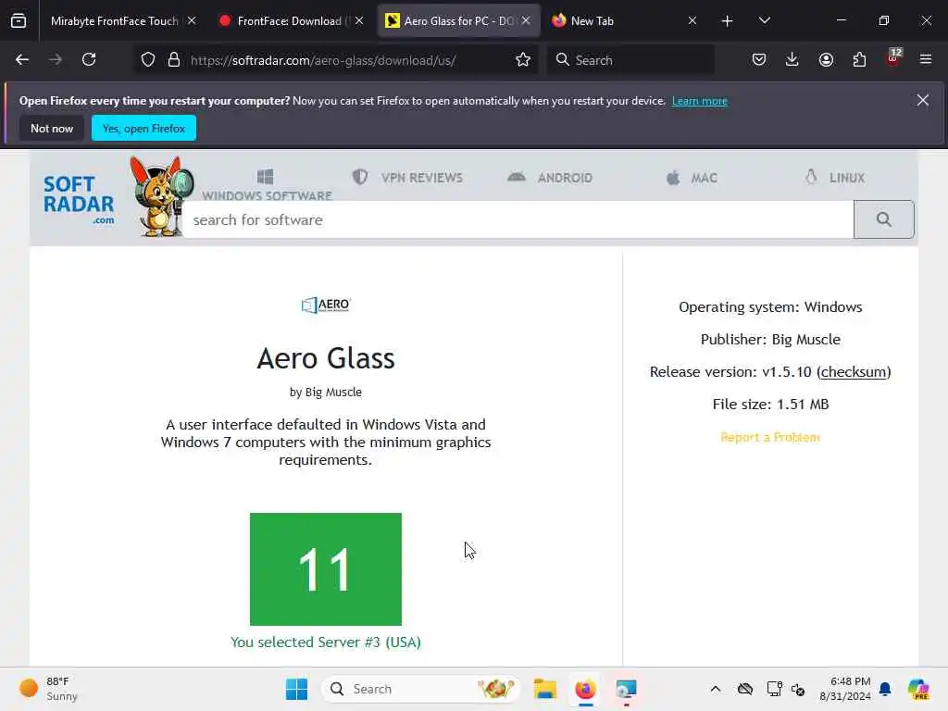Click the cloud sync tray icon
Viewport: 948px width, 711px height.
click(745, 689)
